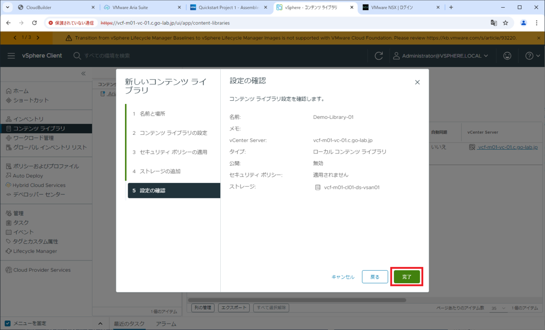
Task: Go to previous banner notification arrow
Action: [15, 38]
